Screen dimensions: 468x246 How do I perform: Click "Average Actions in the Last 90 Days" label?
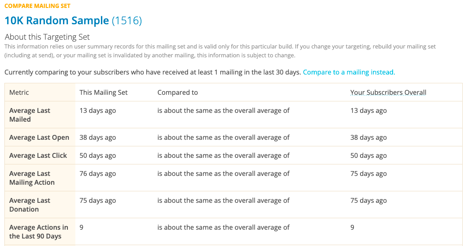point(38,232)
